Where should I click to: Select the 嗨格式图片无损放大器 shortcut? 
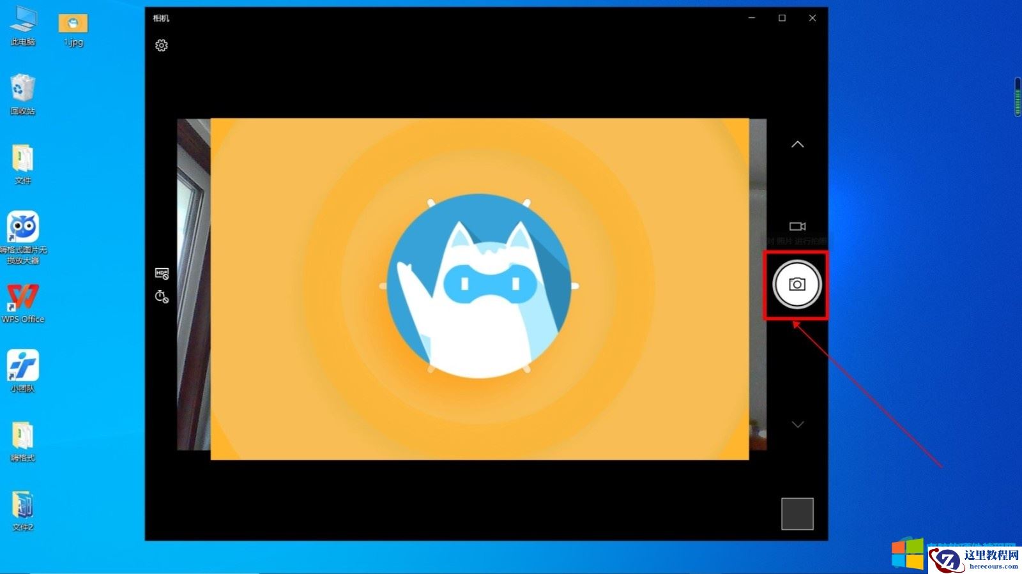(x=23, y=238)
